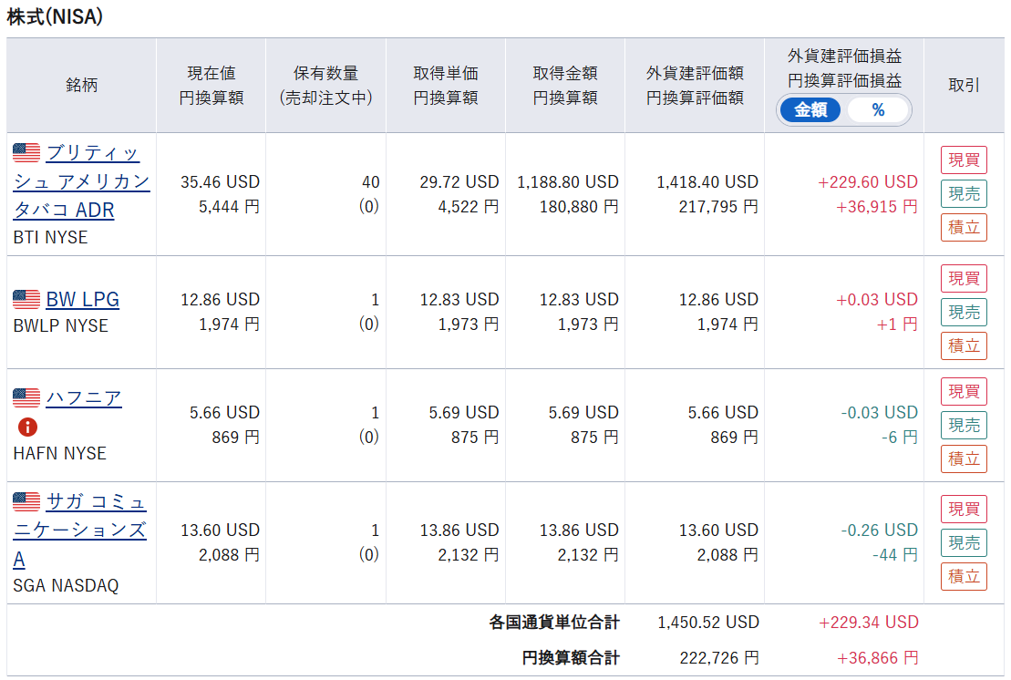This screenshot has height=680, width=1011.
Task: Click 積立 for BTI NYSE row
Action: 964,227
